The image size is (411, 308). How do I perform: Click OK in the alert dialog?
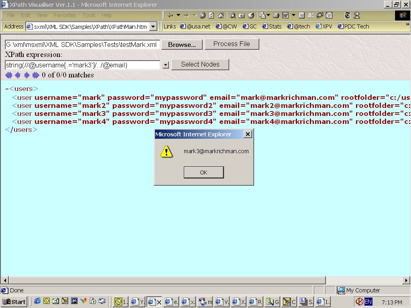click(x=203, y=172)
